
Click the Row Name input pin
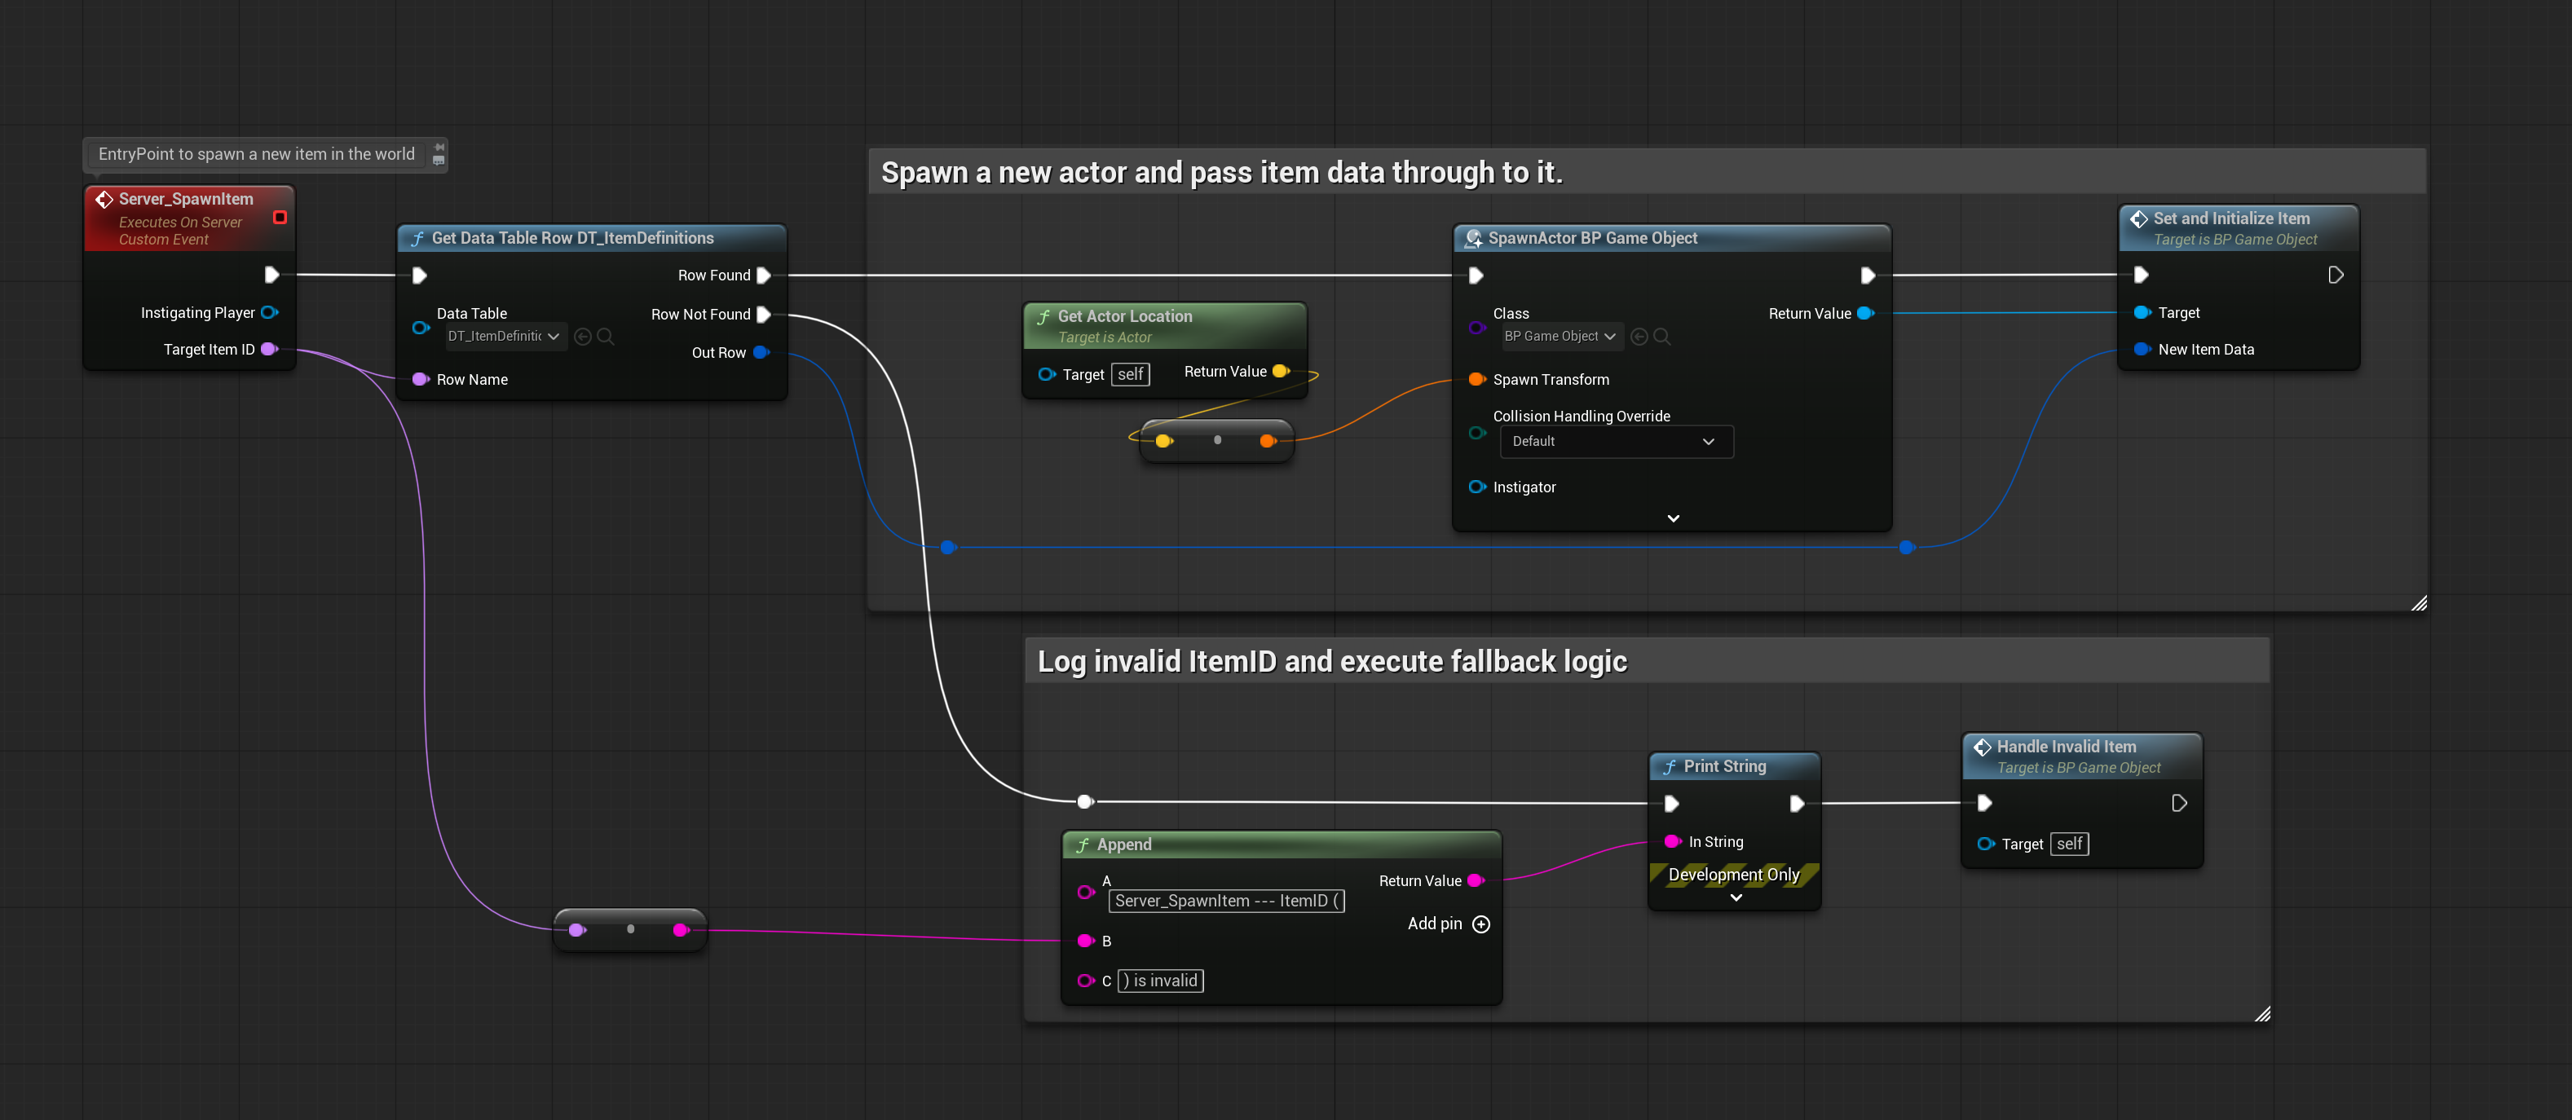tap(421, 379)
